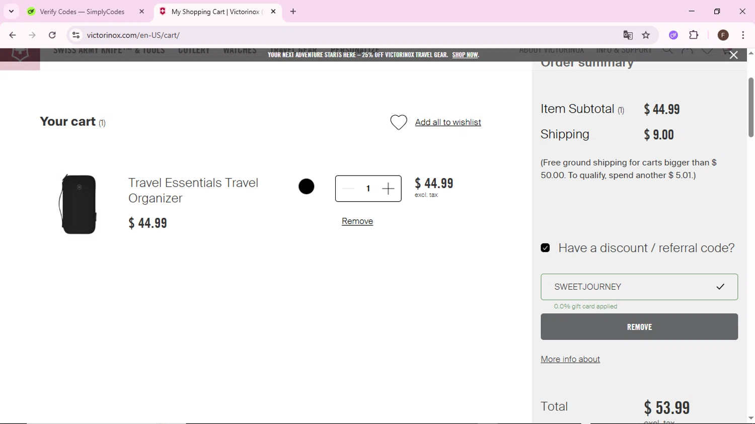Click the Total $ 53.99 amount

[x=667, y=407]
